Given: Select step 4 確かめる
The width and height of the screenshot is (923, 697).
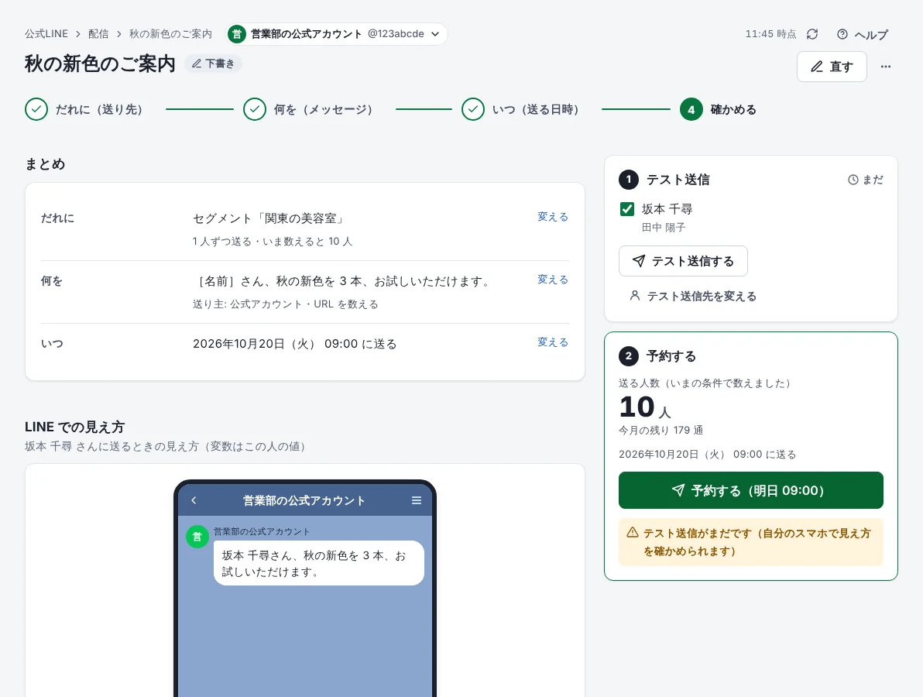Looking at the screenshot, I should pyautogui.click(x=718, y=109).
